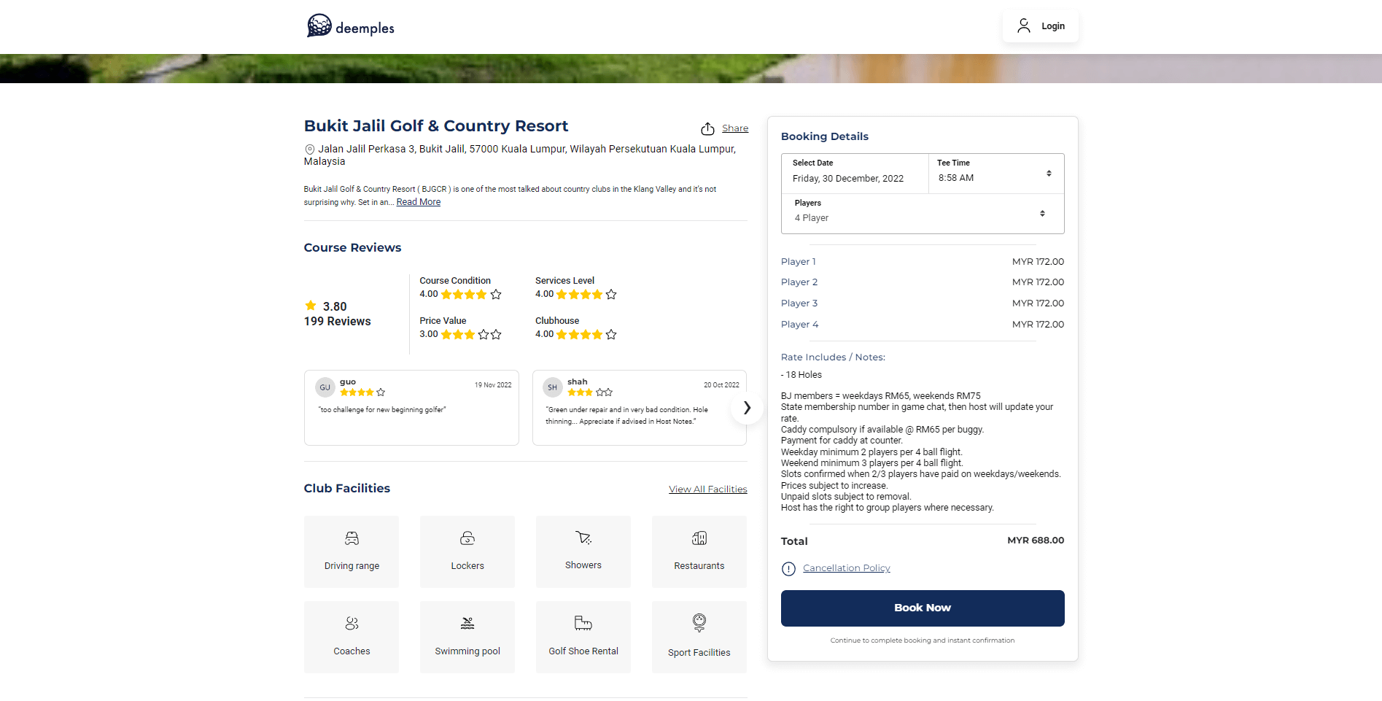The width and height of the screenshot is (1382, 701).
Task: Click the Showers icon
Action: (583, 538)
